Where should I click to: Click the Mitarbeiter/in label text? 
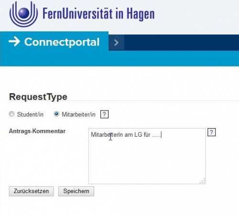(78, 114)
